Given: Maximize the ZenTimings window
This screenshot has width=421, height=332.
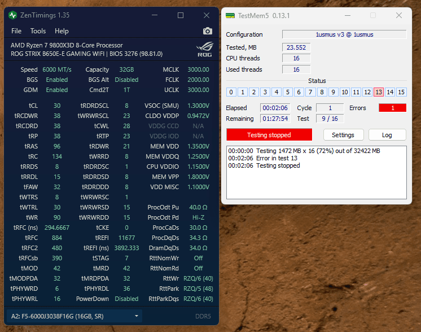Looking at the screenshot, I should (x=181, y=15).
